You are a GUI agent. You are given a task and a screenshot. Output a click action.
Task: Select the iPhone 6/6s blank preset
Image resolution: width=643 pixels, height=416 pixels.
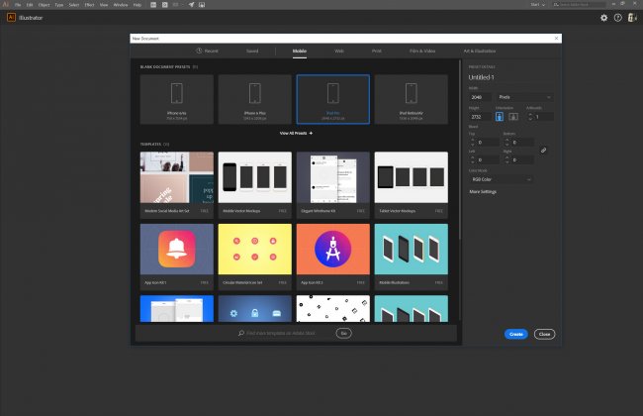[x=177, y=99]
